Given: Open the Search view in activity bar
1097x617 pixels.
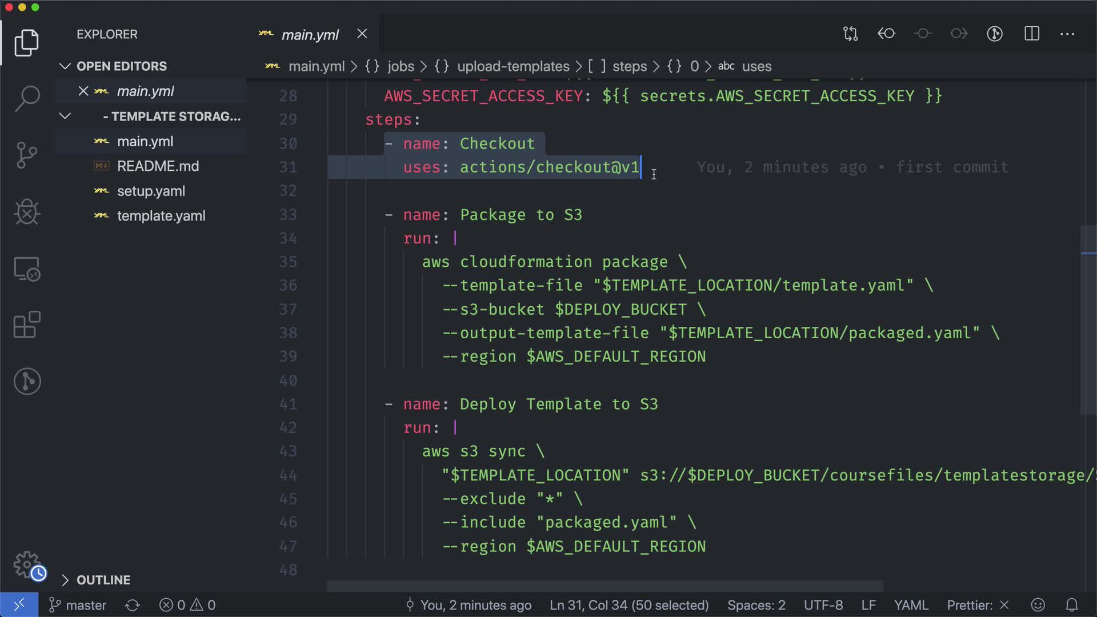Looking at the screenshot, I should (27, 99).
